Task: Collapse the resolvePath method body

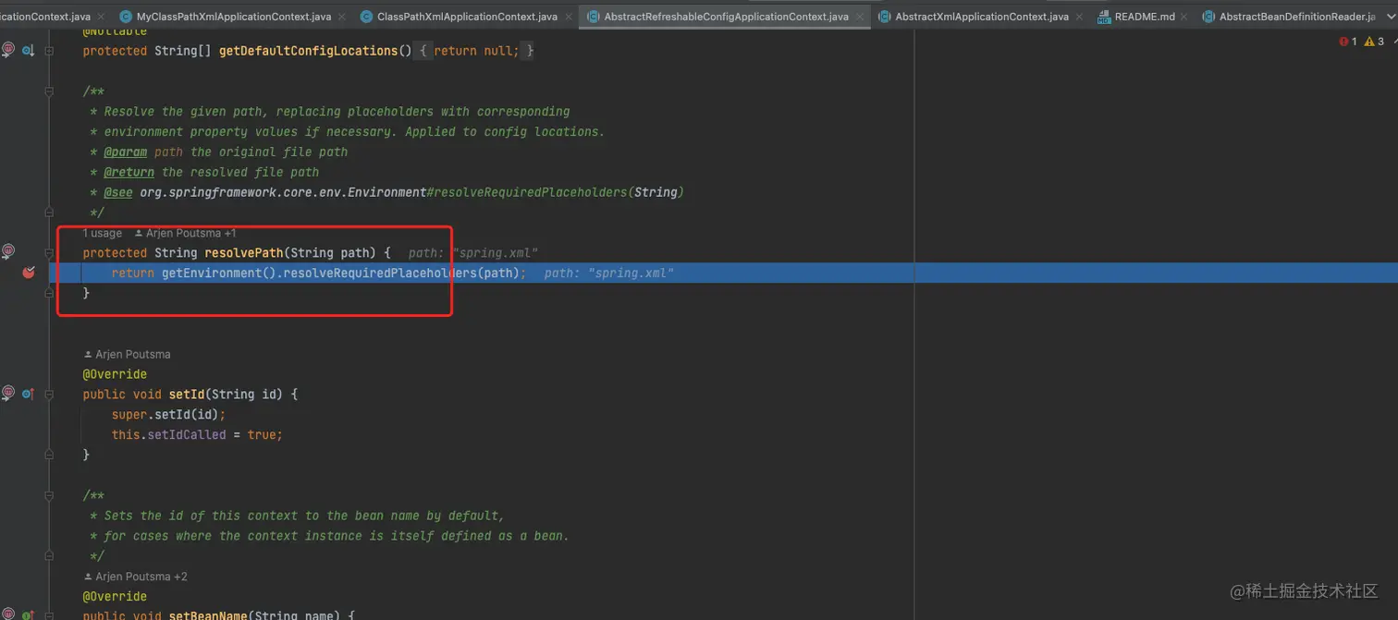Action: (49, 252)
